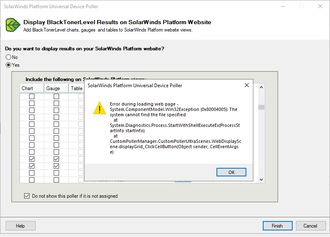Close the error dialog with its X

[247, 85]
